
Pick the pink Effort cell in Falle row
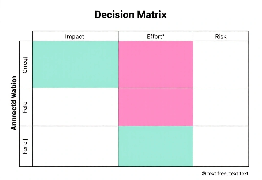tap(156, 107)
